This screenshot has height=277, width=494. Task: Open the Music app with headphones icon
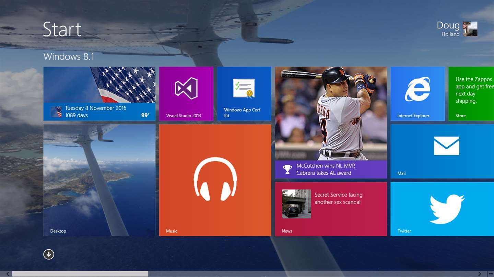(x=215, y=180)
